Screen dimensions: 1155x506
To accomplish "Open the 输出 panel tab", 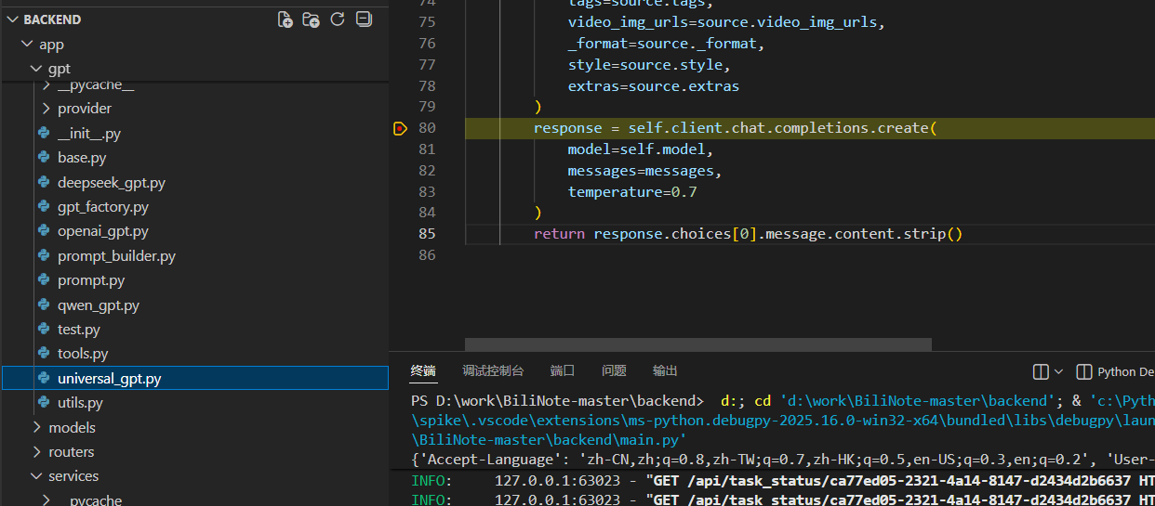I will (665, 370).
